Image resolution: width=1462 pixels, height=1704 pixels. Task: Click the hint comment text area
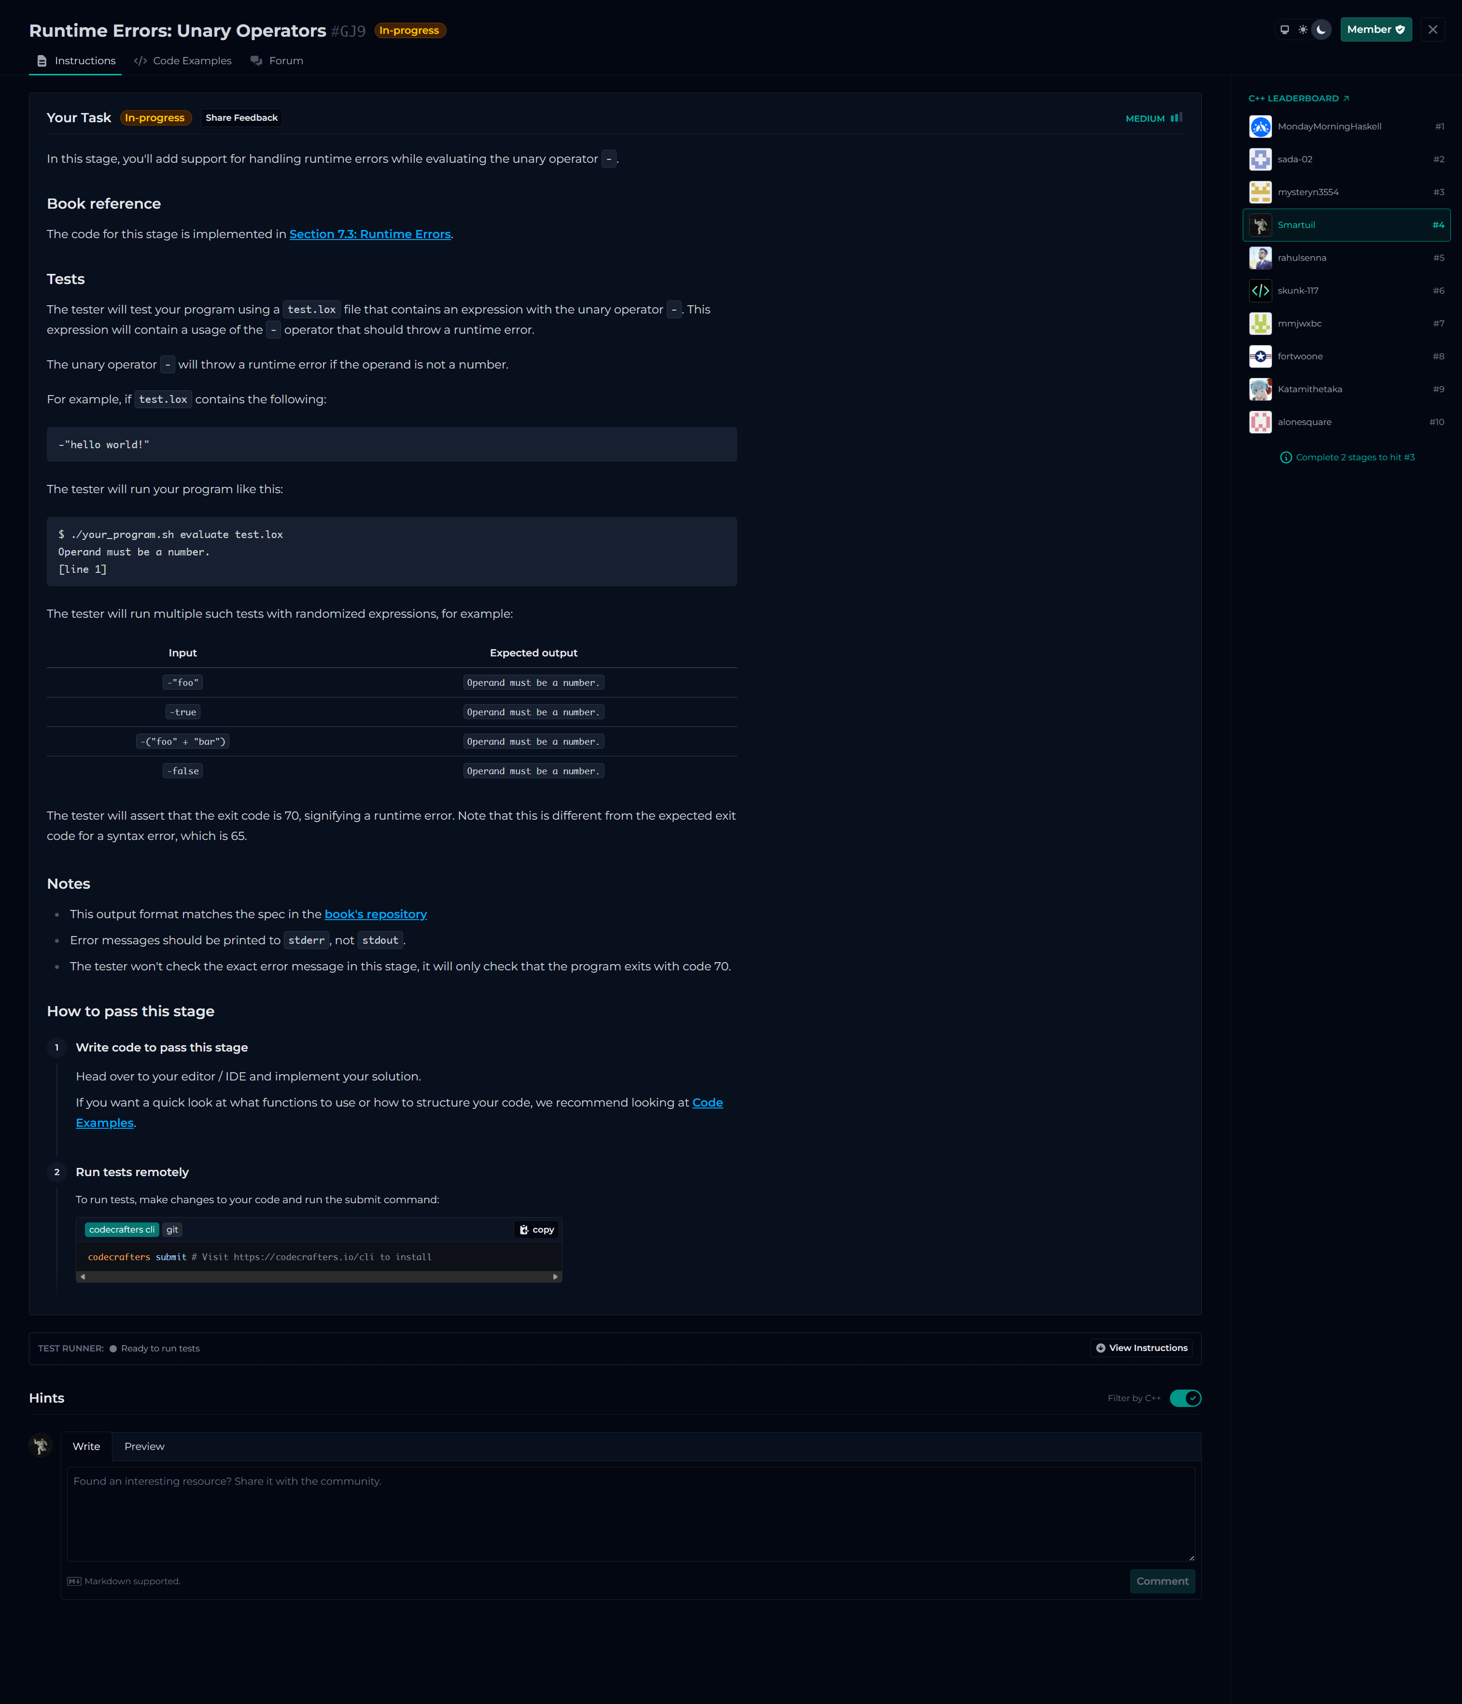[631, 1513]
